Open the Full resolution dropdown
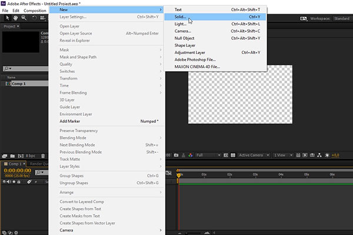The height and width of the screenshot is (235, 353). click(x=208, y=155)
